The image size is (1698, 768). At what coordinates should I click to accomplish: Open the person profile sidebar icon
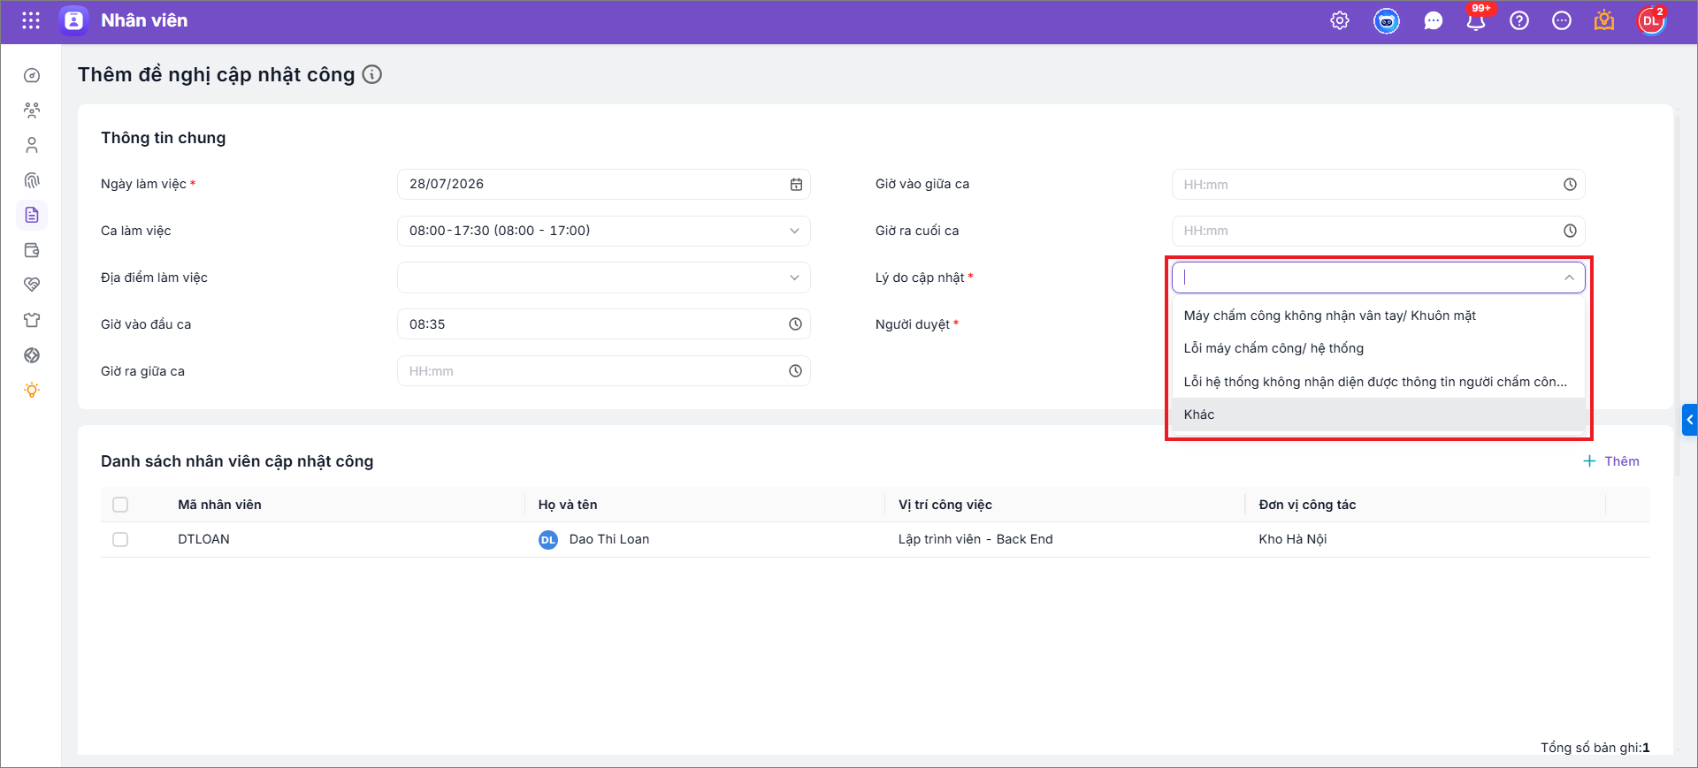tap(32, 145)
